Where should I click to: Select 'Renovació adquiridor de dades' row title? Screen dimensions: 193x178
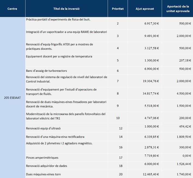[x=47, y=166]
